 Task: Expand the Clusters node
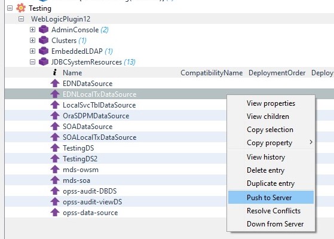coord(32,40)
